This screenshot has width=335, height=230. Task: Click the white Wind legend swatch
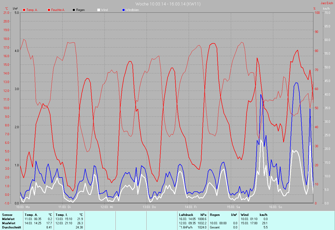(x=99, y=10)
